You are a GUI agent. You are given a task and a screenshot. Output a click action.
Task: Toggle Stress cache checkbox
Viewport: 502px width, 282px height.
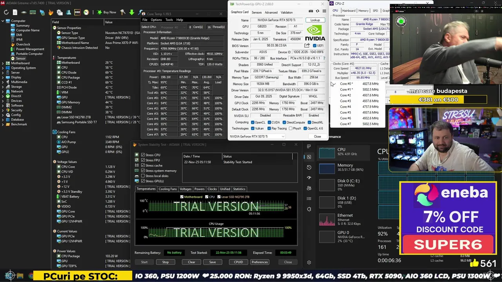pos(143,165)
